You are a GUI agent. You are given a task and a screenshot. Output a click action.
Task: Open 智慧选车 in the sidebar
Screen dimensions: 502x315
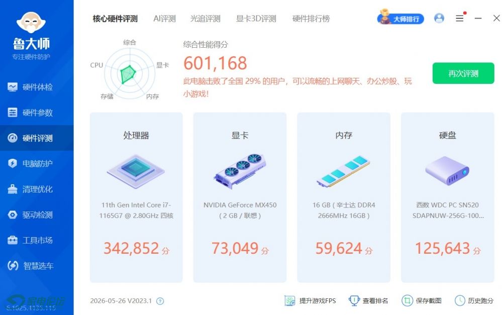coord(37,266)
